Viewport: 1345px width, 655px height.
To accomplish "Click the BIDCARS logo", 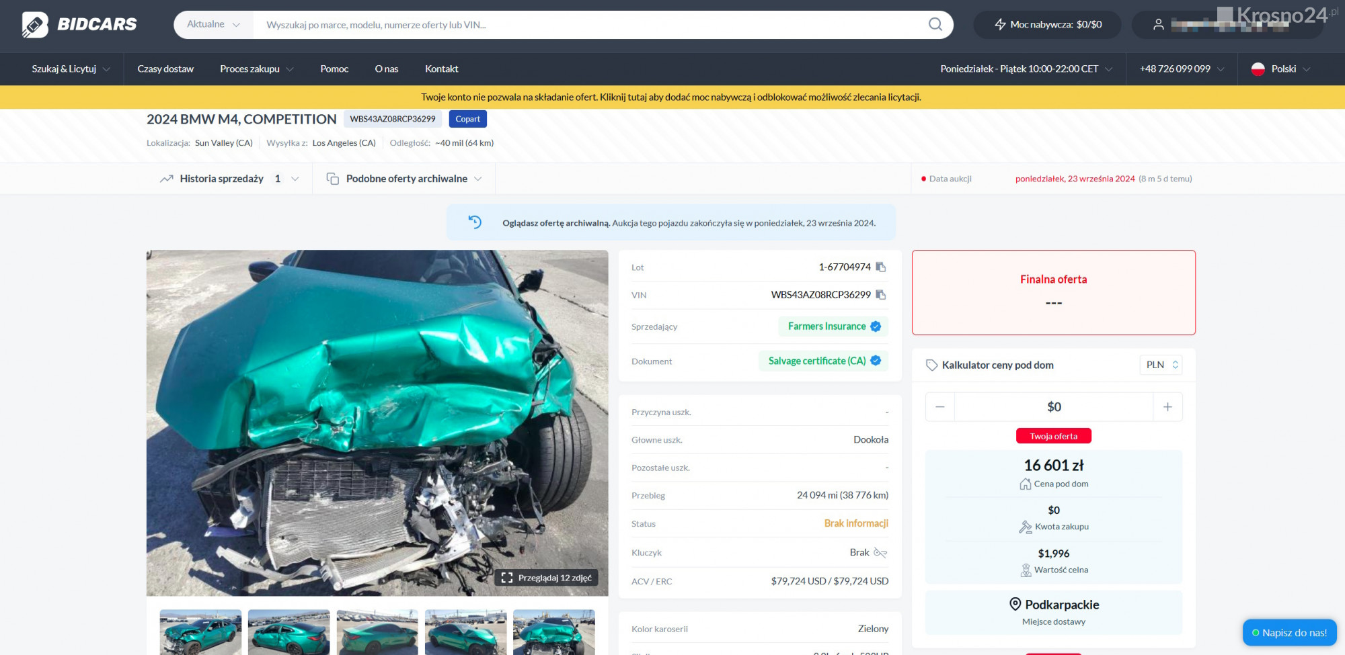I will (79, 25).
